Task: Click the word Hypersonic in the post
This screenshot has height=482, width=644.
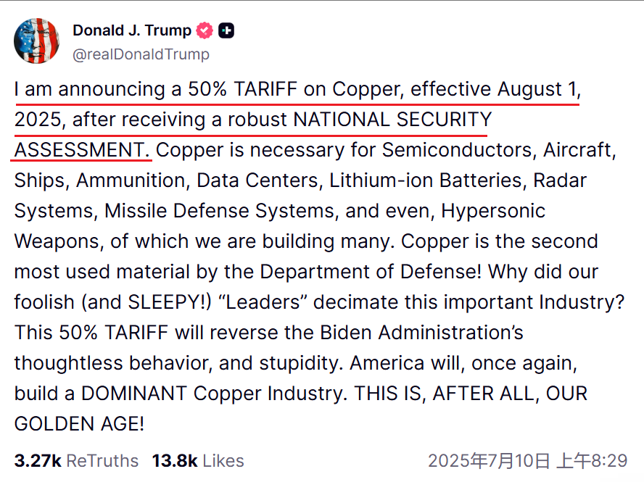Action: [x=493, y=211]
